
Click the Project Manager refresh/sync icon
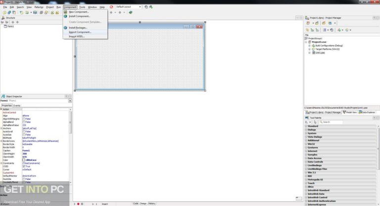[x=332, y=30]
